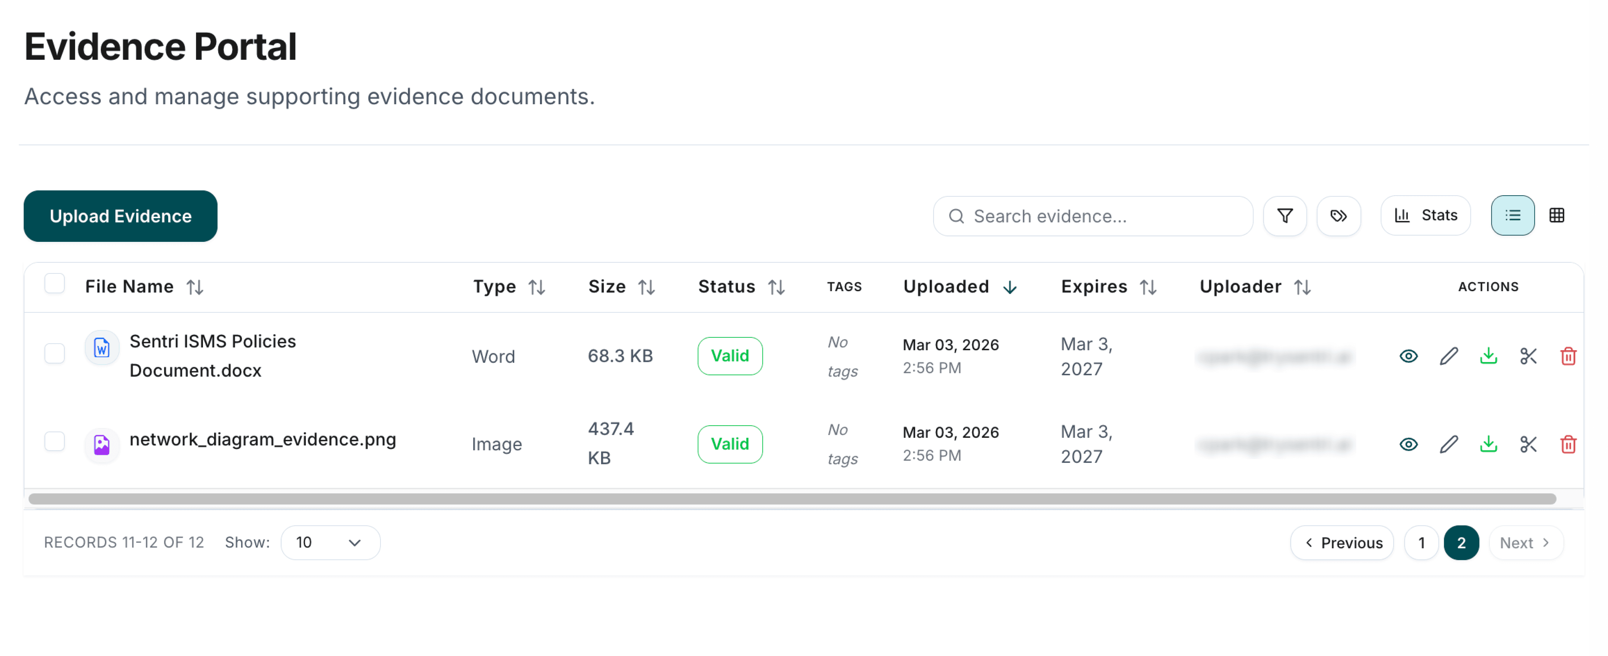Sort the Uploaded column descending arrow
1608x656 pixels.
click(x=1009, y=287)
